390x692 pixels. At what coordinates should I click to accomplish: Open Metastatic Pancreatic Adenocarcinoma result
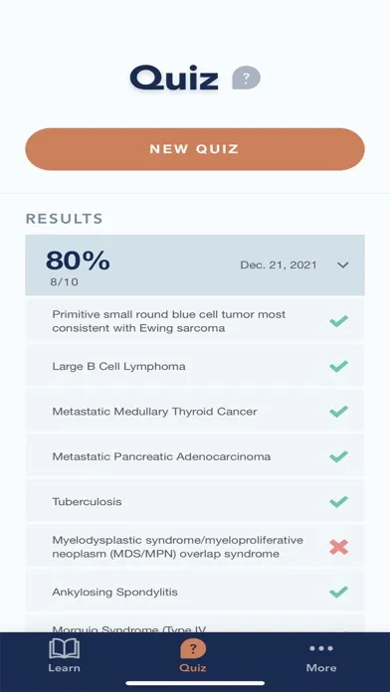(195, 456)
